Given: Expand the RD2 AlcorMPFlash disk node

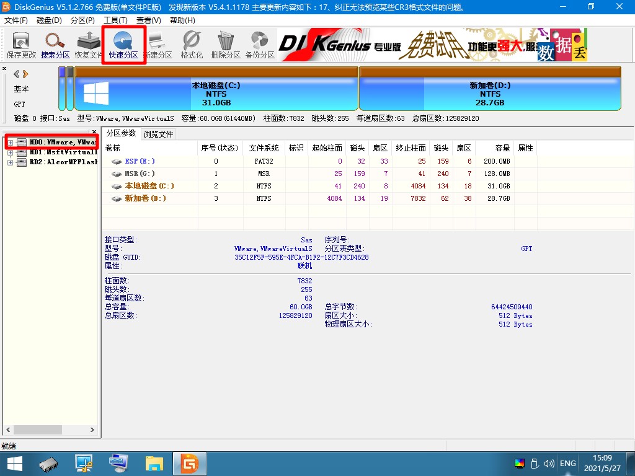Looking at the screenshot, I should [10, 162].
